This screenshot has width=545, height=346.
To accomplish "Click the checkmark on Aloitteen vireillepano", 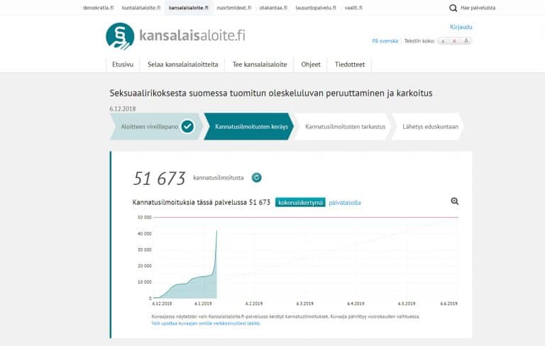I will click(x=187, y=127).
